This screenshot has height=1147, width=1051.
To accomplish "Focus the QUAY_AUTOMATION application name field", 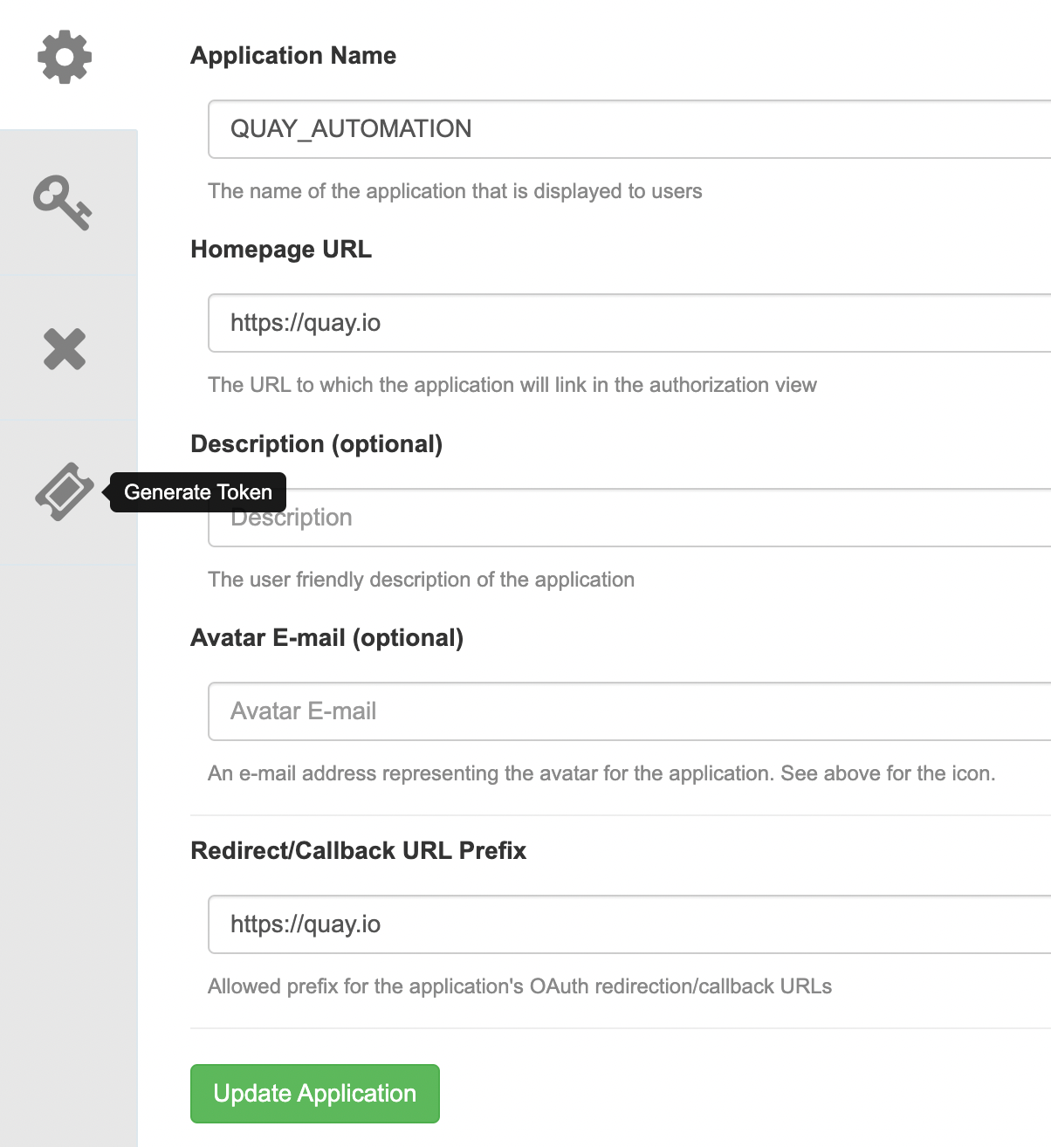I will 629,129.
